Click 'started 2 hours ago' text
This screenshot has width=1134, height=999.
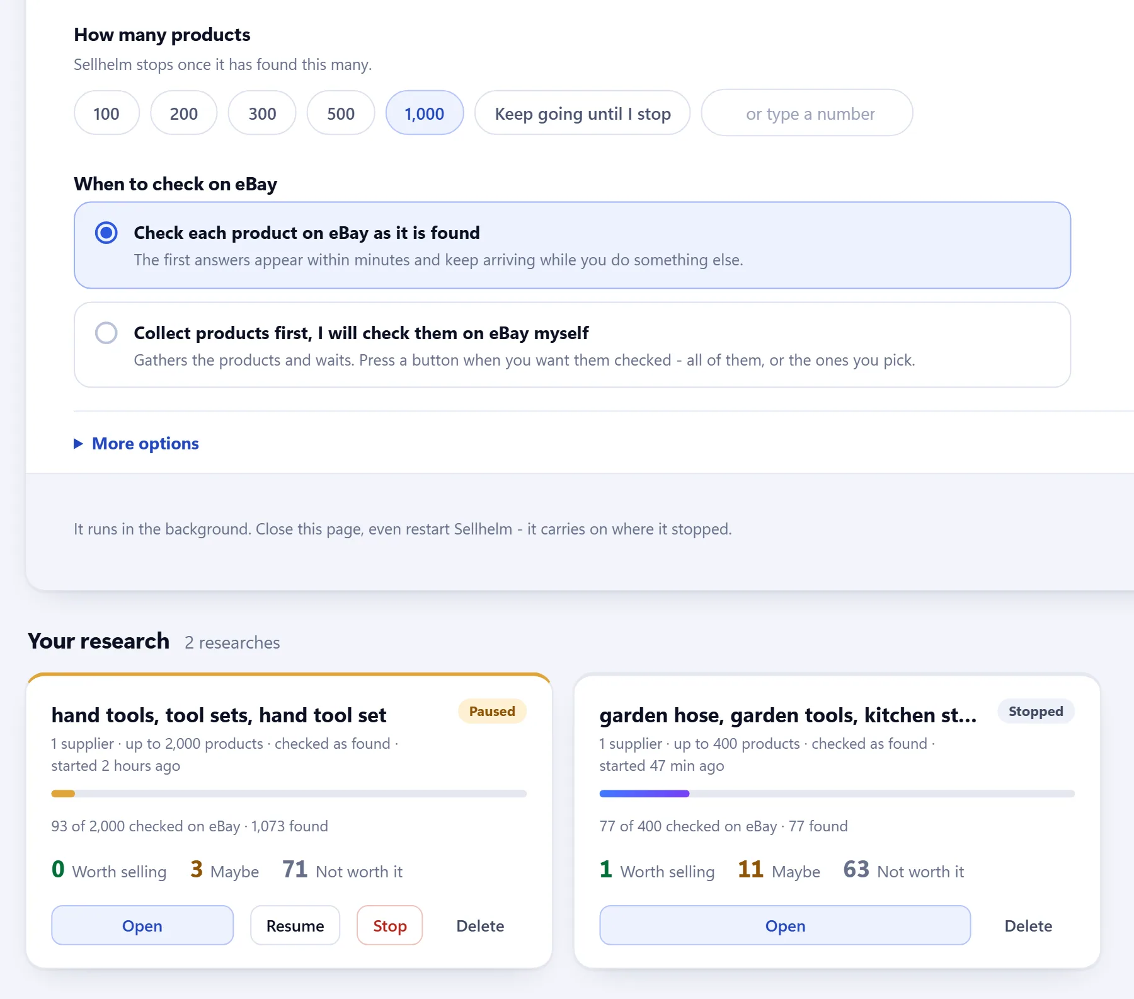tap(116, 766)
